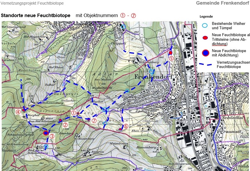
Task: Click the red biotope marker above number 5
Action: pyautogui.click(x=171, y=53)
